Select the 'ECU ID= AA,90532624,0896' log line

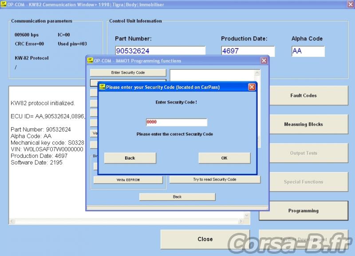(48, 116)
